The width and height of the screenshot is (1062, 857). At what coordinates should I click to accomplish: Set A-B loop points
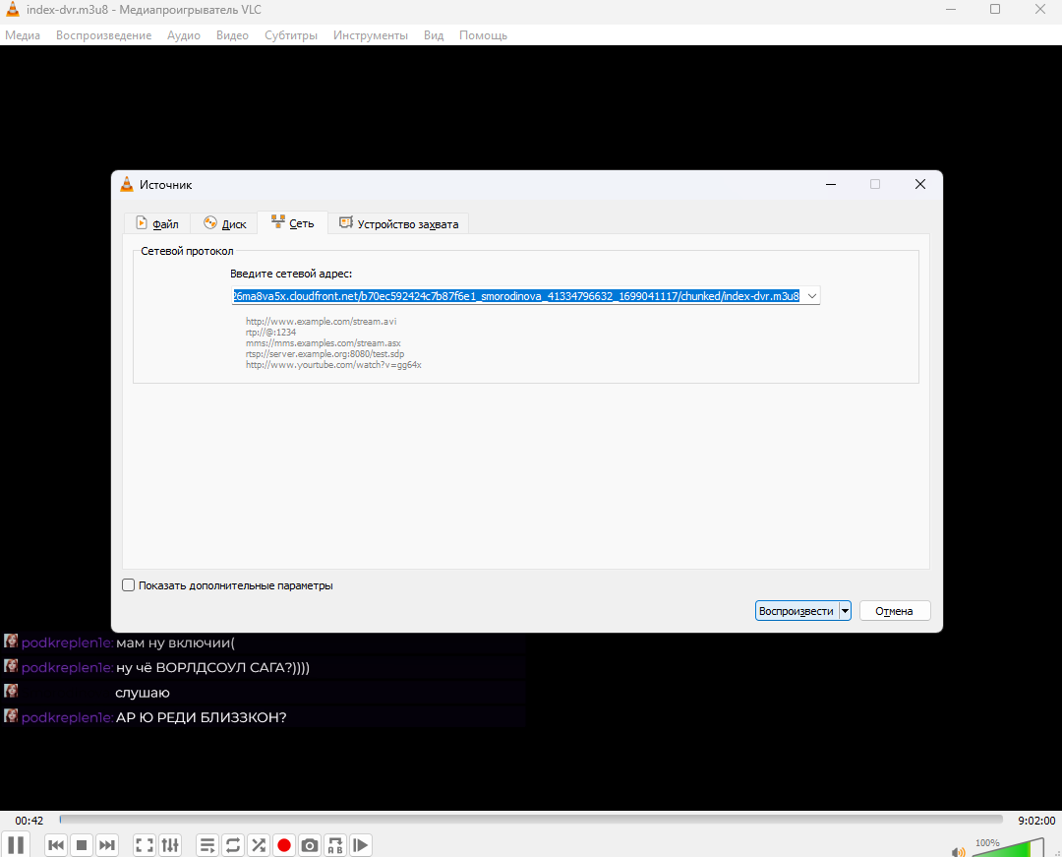335,845
